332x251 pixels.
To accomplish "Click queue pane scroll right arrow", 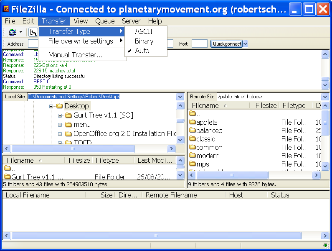I will tap(325, 236).
